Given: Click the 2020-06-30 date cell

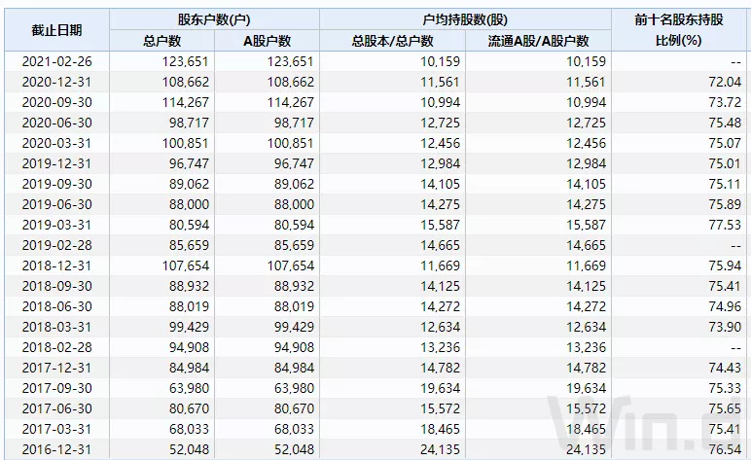Looking at the screenshot, I should [56, 123].
